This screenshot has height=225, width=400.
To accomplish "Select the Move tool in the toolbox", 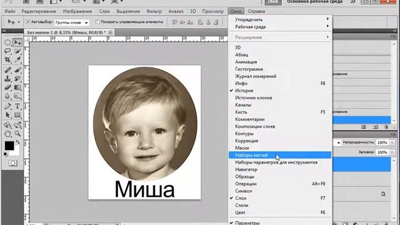I will pyautogui.click(x=17, y=42).
